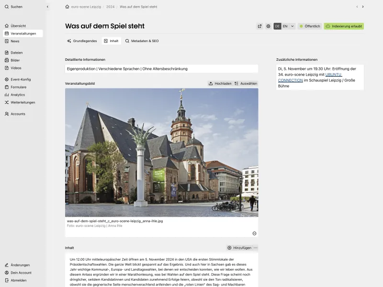Expand the language dropdown chevron

point(293,26)
